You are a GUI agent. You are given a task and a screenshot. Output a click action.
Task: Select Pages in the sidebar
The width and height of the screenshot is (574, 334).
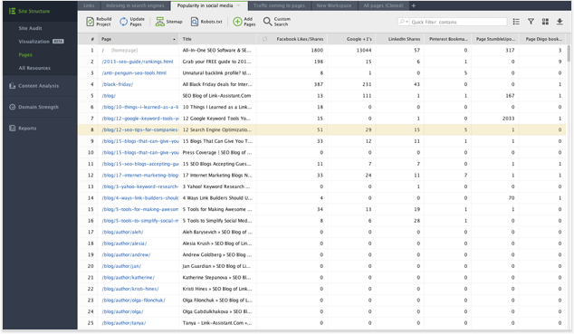(25, 54)
